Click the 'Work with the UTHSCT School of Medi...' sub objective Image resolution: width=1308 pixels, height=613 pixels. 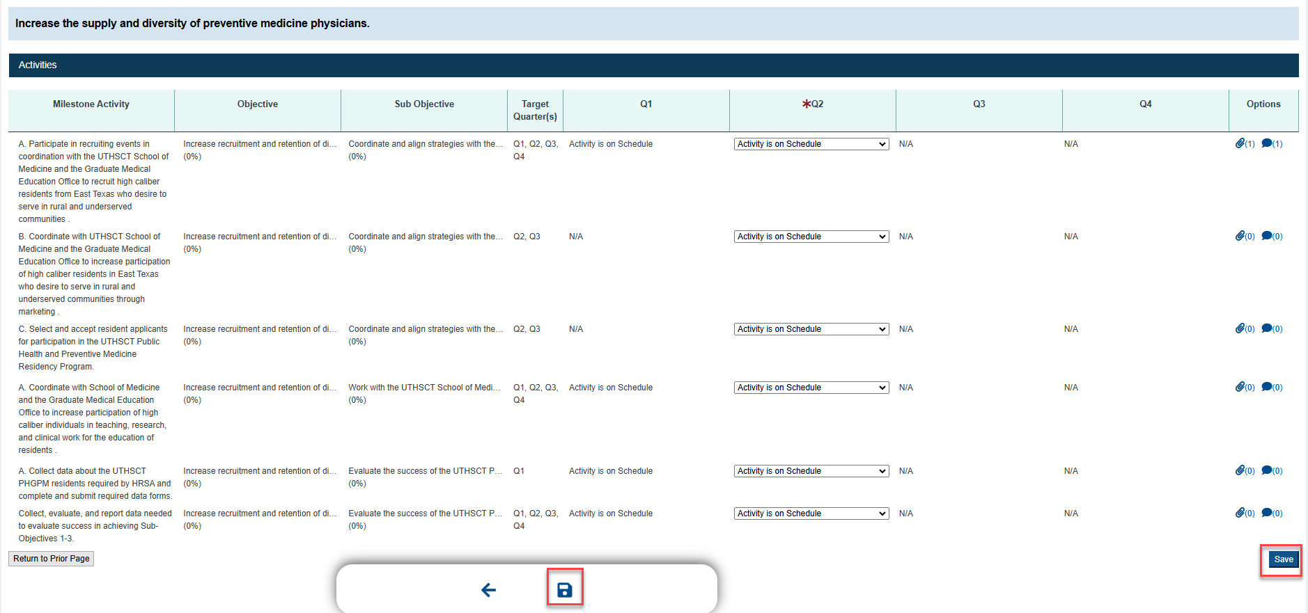pyautogui.click(x=426, y=388)
